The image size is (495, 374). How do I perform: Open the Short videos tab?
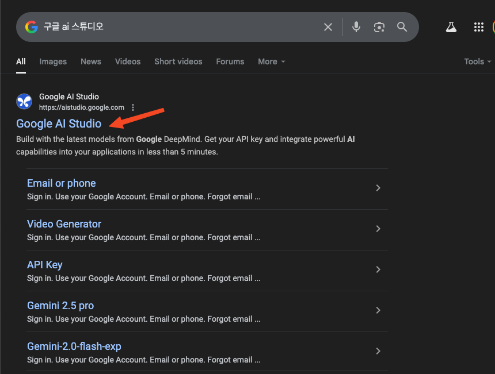click(x=178, y=61)
